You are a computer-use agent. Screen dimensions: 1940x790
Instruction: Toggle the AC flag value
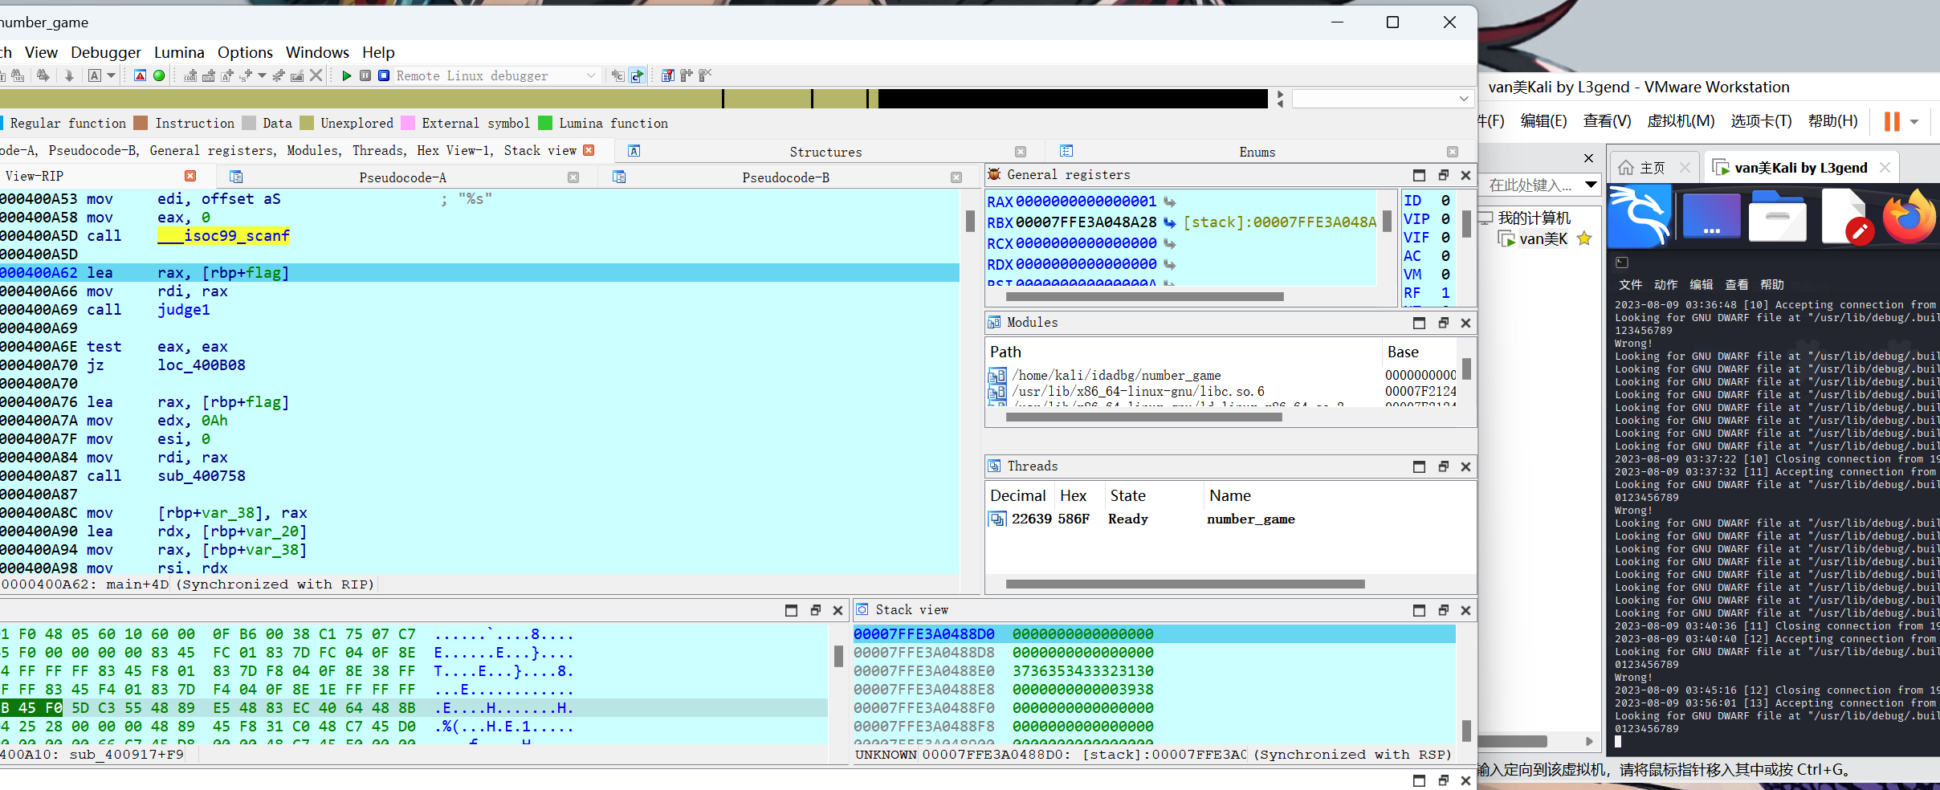(1445, 256)
